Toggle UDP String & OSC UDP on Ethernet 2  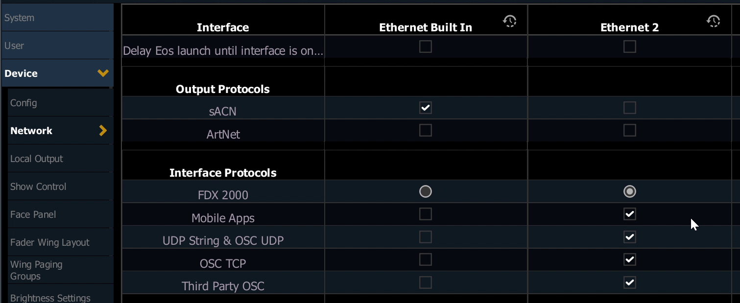(x=629, y=237)
